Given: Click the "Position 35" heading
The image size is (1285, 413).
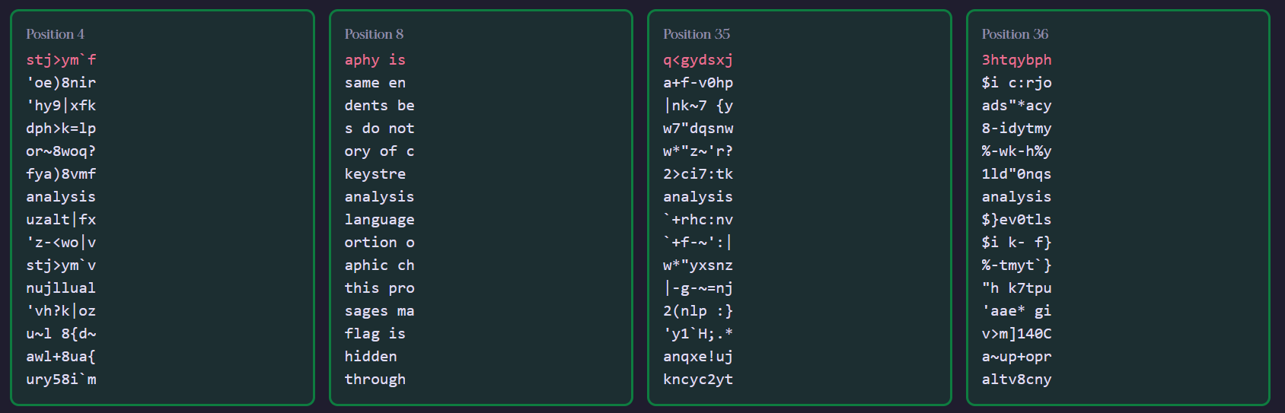Looking at the screenshot, I should [696, 34].
